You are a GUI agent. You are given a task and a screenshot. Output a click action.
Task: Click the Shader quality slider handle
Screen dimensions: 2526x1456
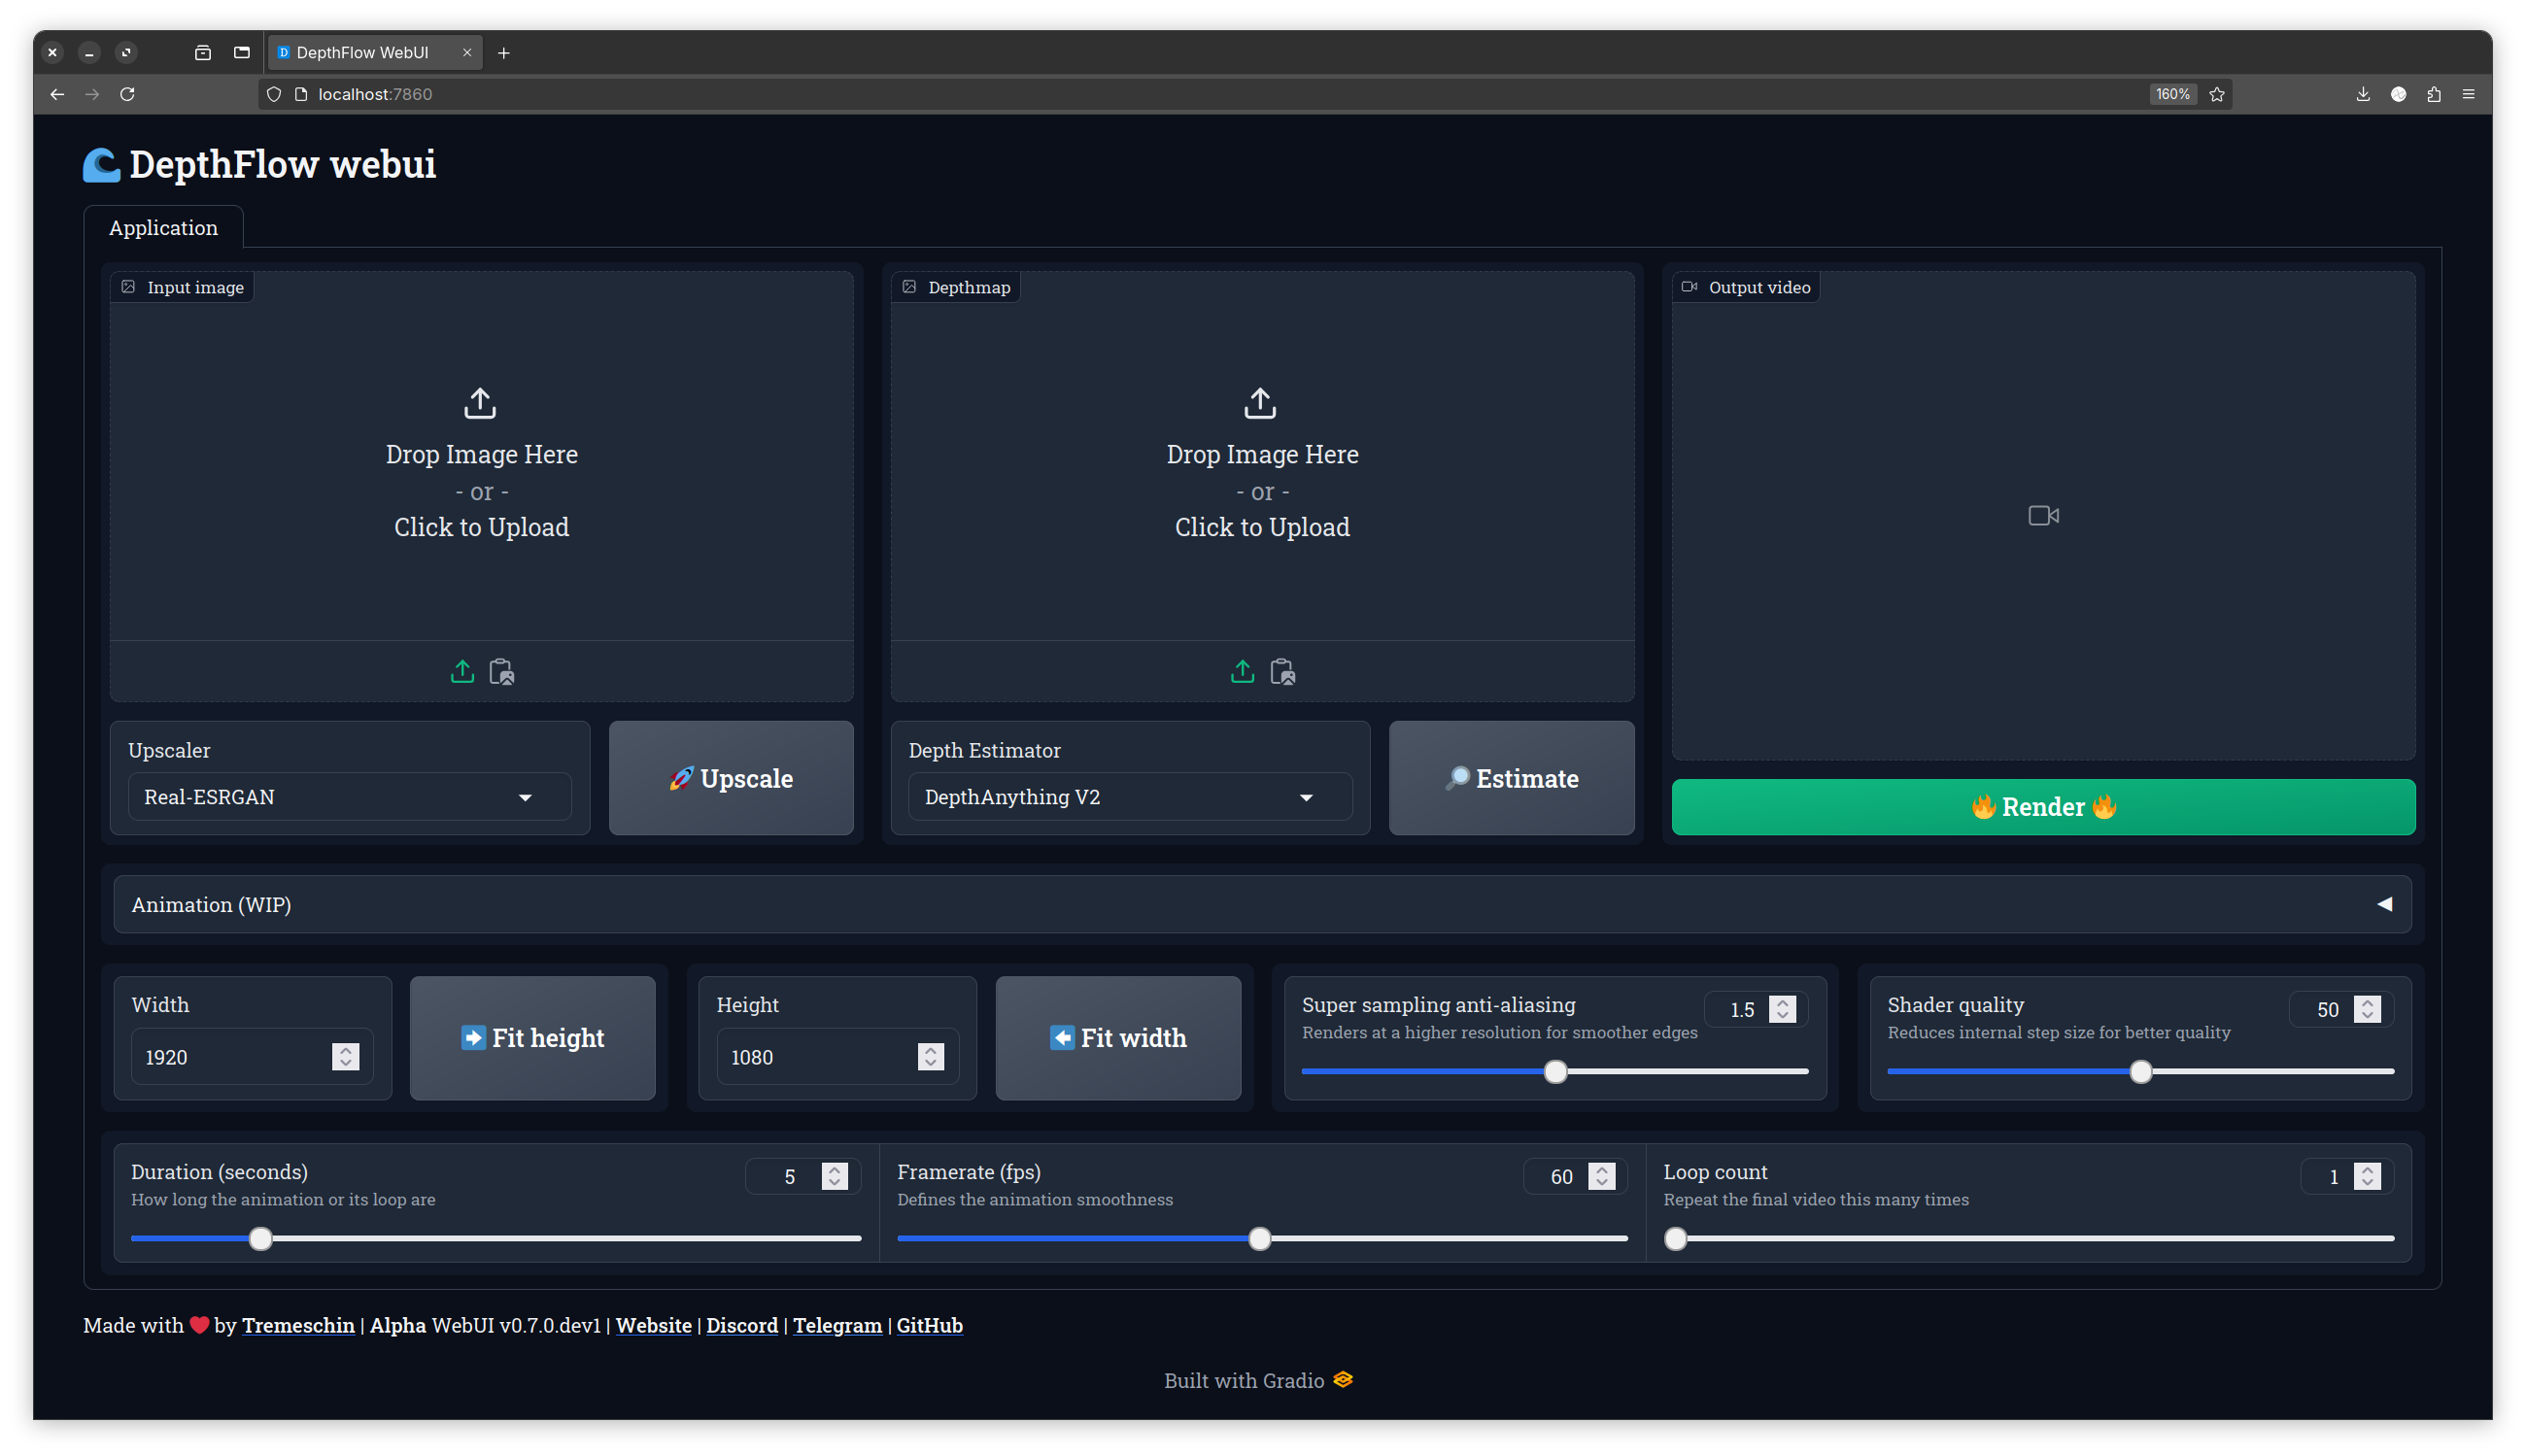coord(2140,1072)
